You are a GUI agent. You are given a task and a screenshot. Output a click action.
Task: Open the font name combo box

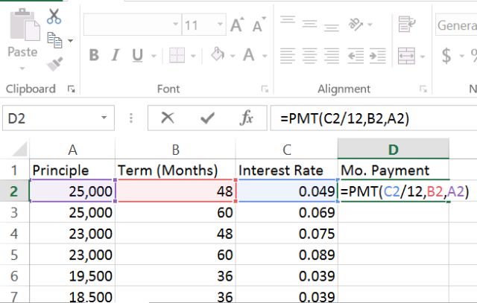tap(133, 25)
